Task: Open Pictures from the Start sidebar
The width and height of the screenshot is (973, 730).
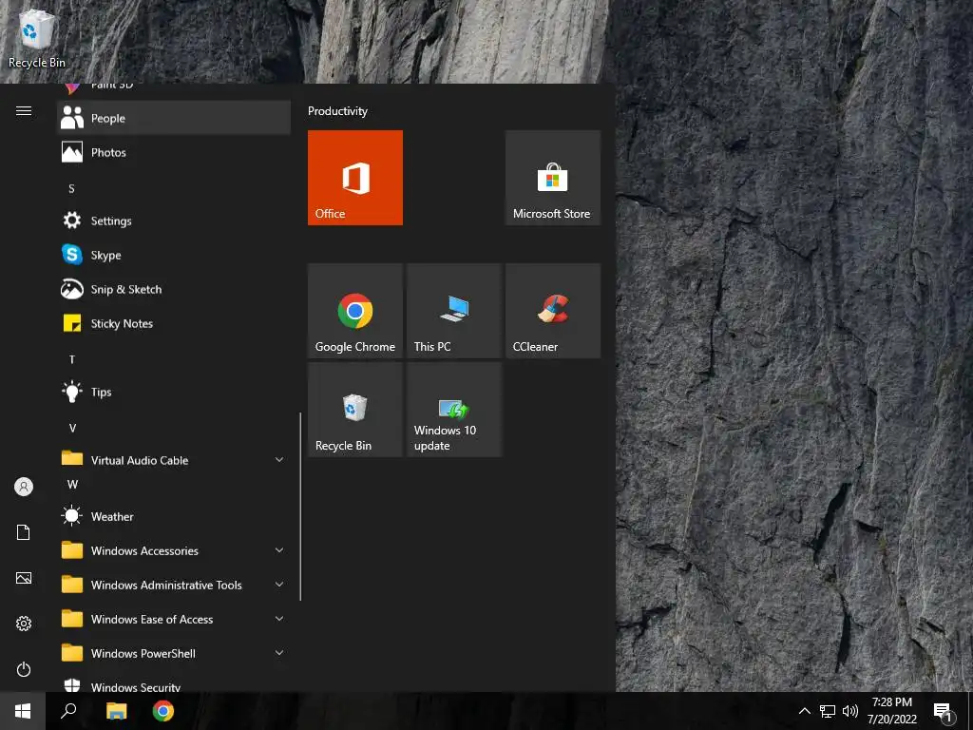Action: click(24, 578)
